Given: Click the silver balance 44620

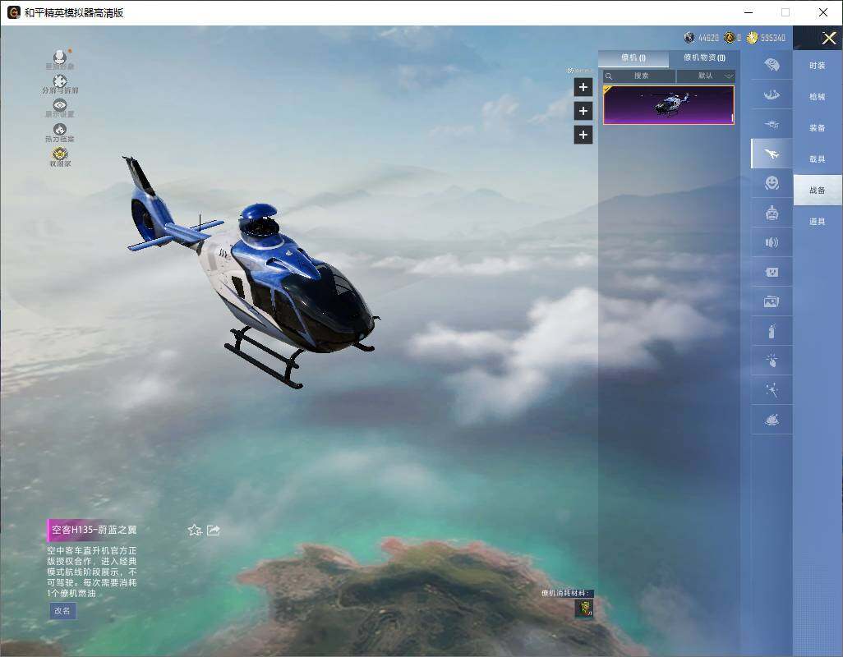Looking at the screenshot, I should point(708,38).
